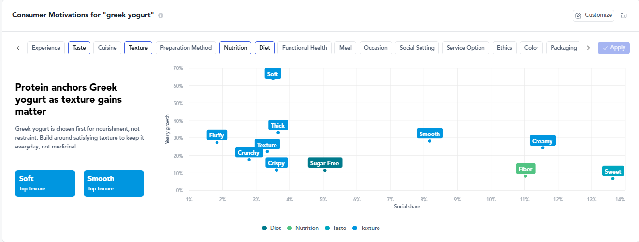639x242 pixels.
Task: Deselect the Diet category chip
Action: tap(264, 48)
